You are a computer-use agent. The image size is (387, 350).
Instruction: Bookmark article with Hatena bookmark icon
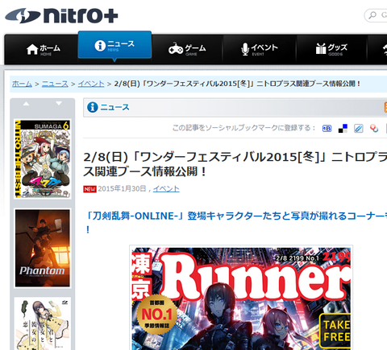pyautogui.click(x=327, y=129)
